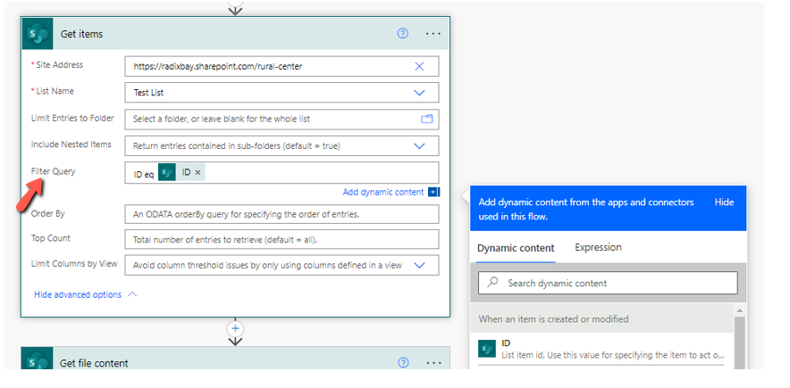Click the Site Address input field
The image size is (790, 388).
pyautogui.click(x=282, y=66)
